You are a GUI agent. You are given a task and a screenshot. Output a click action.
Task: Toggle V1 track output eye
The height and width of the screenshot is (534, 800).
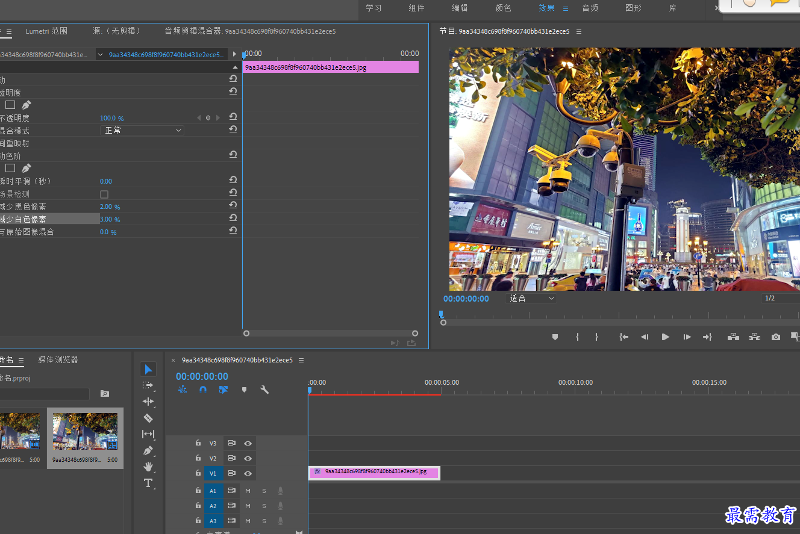pyautogui.click(x=248, y=473)
